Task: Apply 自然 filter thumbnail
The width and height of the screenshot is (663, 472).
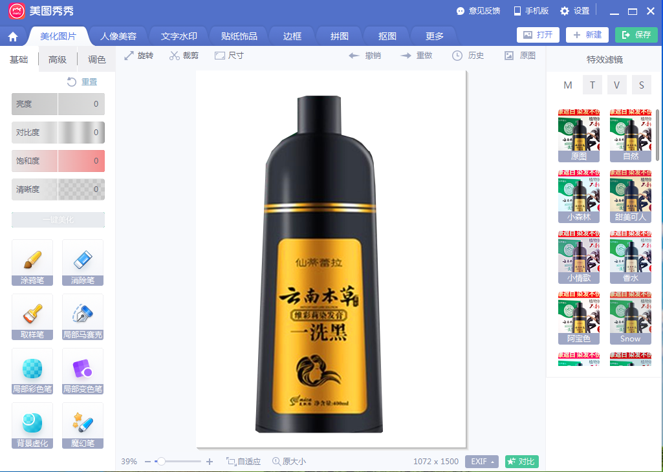Action: click(631, 135)
